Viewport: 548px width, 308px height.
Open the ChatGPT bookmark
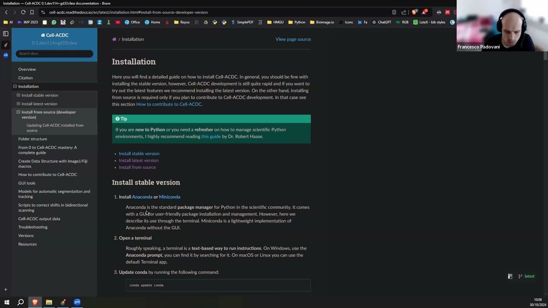381,22
